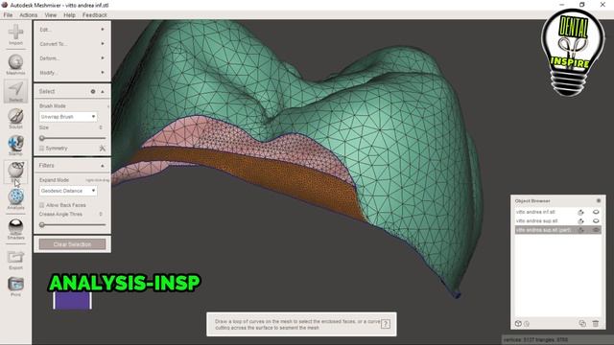Open the View menu
614x345 pixels.
click(51, 15)
